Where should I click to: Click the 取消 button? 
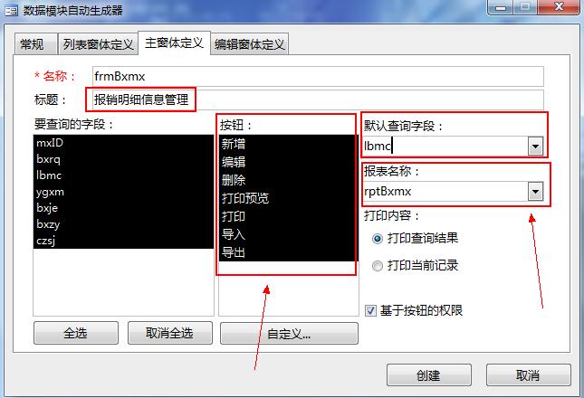(x=528, y=375)
